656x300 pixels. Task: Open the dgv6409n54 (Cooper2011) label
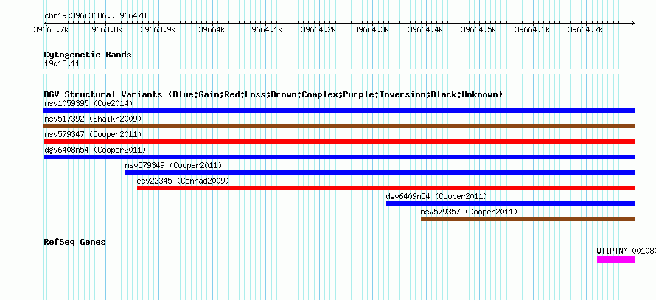tap(436, 196)
